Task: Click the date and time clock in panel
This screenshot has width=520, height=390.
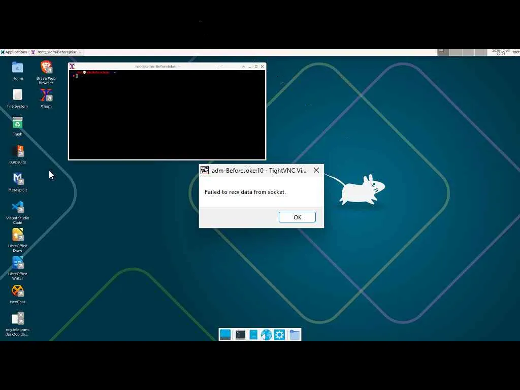Action: point(500,52)
